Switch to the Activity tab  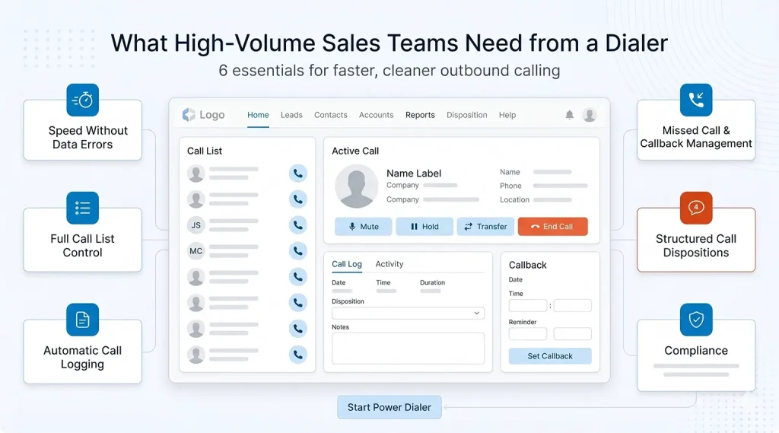(389, 264)
